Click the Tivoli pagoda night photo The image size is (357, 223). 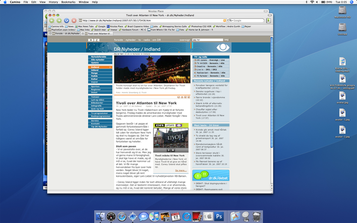click(x=152, y=69)
